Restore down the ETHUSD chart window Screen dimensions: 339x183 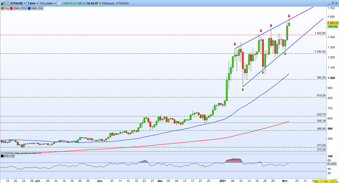point(333,3)
